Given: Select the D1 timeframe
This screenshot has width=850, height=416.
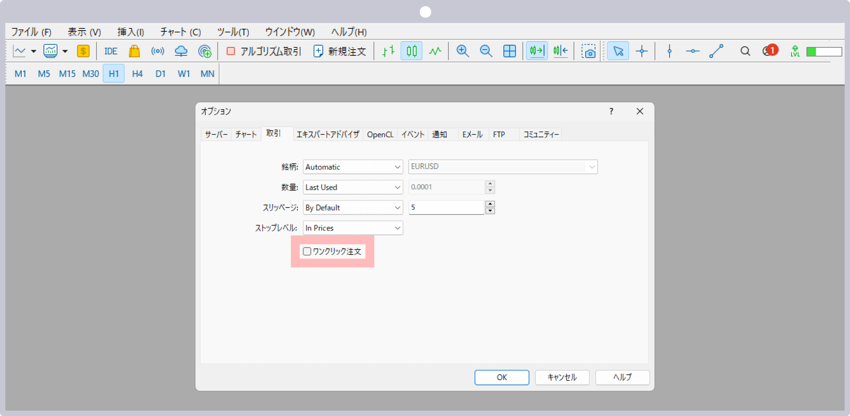Looking at the screenshot, I should pyautogui.click(x=160, y=73).
